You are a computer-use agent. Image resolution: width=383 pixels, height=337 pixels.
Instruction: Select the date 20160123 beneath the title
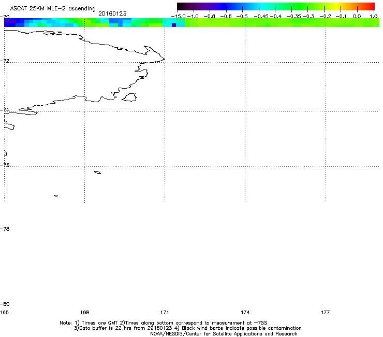point(112,13)
